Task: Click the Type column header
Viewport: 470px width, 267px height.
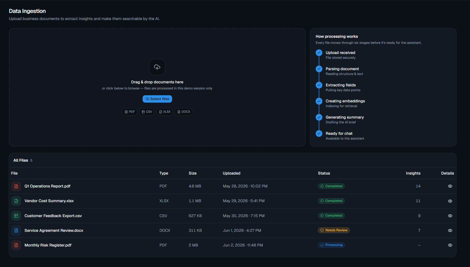Action: [x=164, y=173]
